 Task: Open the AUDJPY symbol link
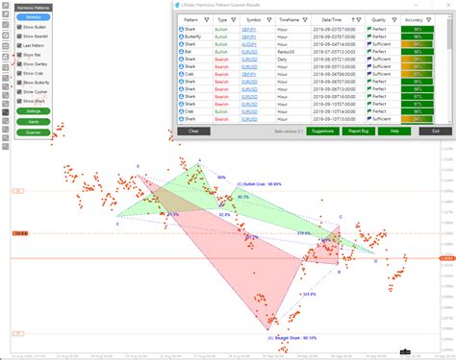[x=249, y=44]
